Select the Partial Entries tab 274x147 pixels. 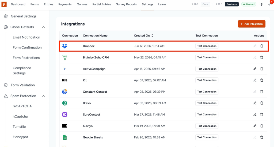pos(102,4)
